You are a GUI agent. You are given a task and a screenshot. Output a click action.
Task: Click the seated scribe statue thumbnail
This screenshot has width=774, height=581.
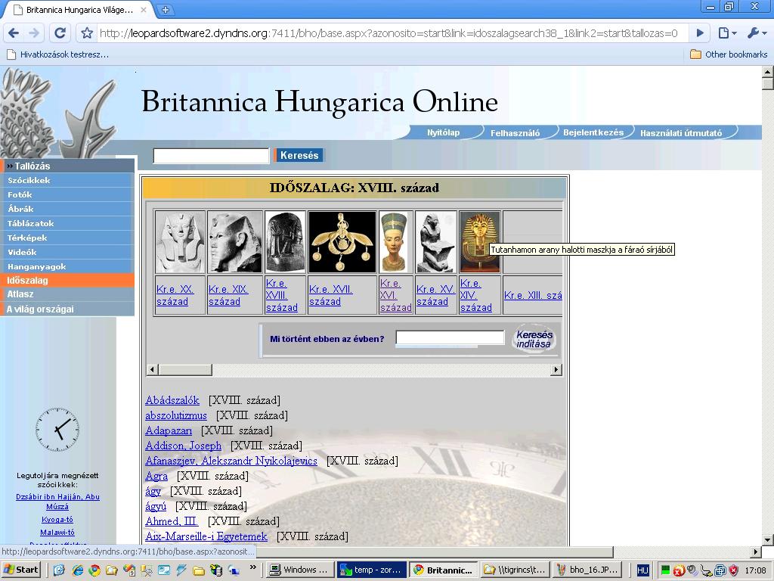click(x=435, y=242)
